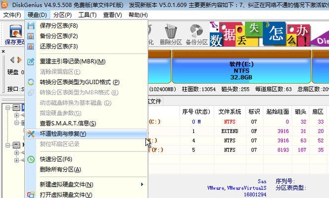Open the 工具(T) menu
The height and width of the screenshot is (198, 329).
pyautogui.click(x=87, y=15)
